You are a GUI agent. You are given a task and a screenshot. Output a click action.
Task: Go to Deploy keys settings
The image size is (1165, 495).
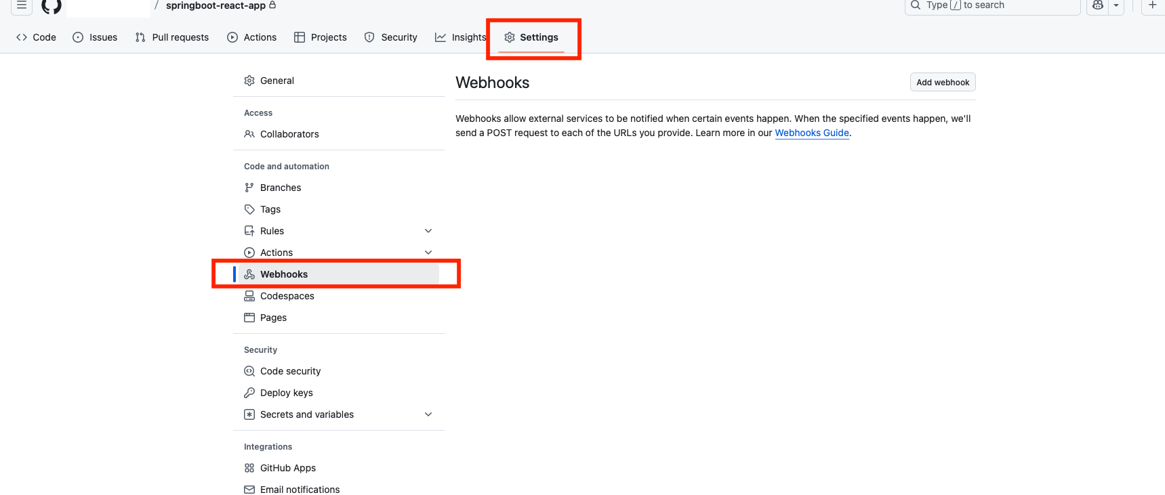coord(286,393)
